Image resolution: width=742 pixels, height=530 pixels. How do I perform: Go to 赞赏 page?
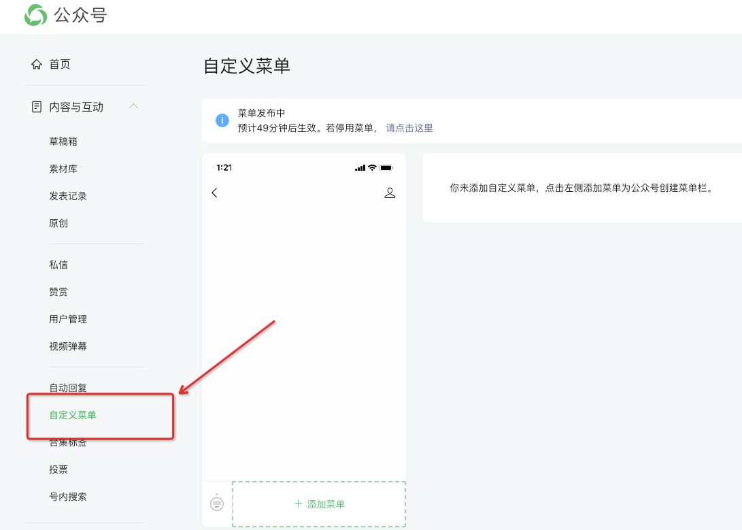pyautogui.click(x=58, y=292)
